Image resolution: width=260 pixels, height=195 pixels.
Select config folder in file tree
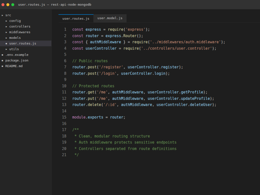coord(15,21)
